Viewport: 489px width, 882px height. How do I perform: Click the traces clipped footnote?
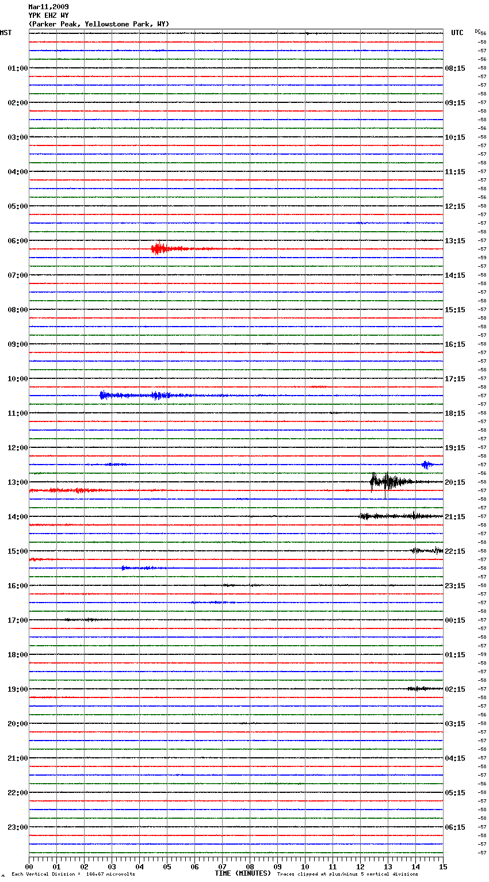click(347, 874)
